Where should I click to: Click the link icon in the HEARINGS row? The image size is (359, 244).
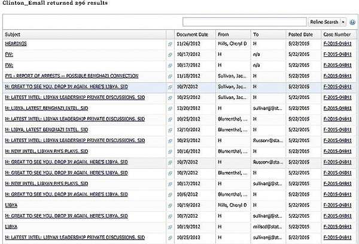(170, 44)
